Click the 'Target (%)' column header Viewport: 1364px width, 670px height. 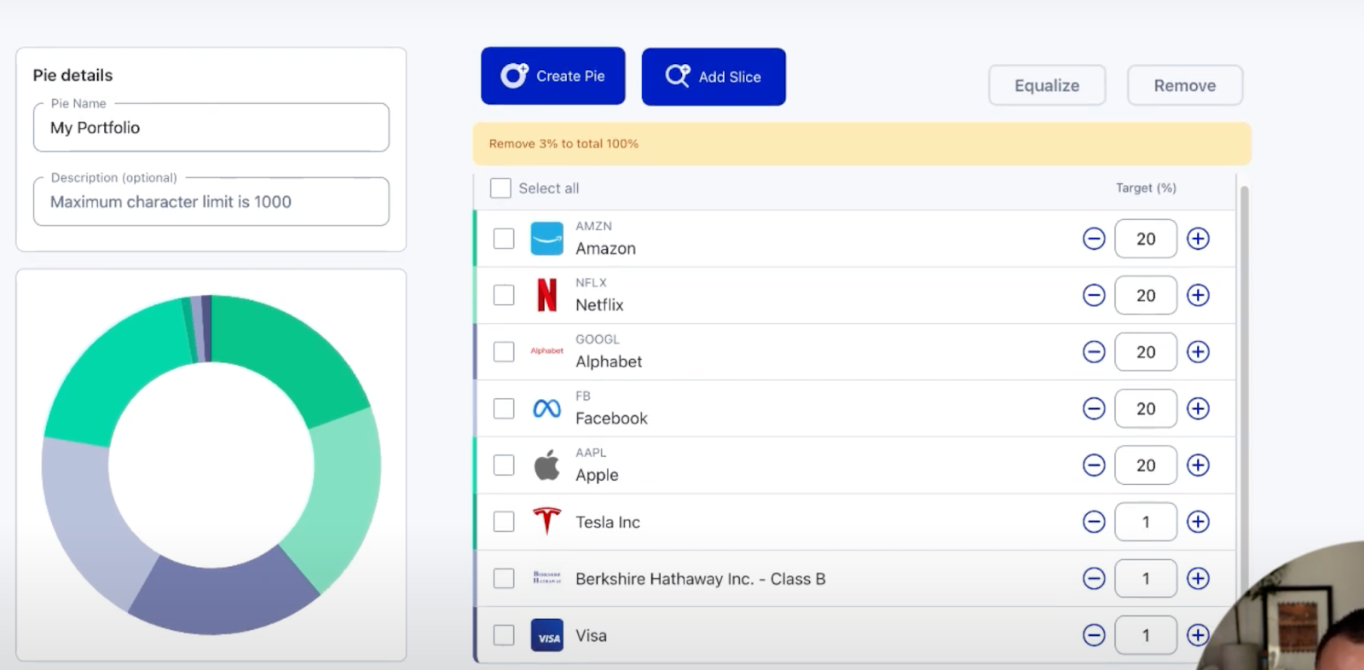coord(1146,188)
